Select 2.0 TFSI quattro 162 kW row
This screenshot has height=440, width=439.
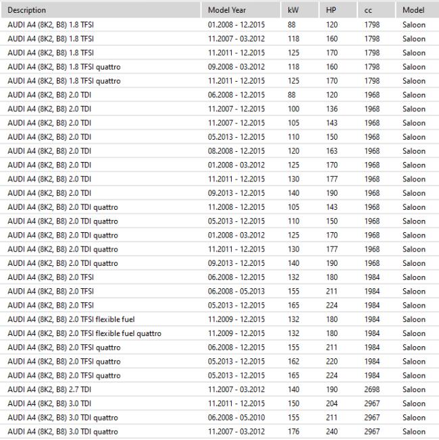(219, 362)
